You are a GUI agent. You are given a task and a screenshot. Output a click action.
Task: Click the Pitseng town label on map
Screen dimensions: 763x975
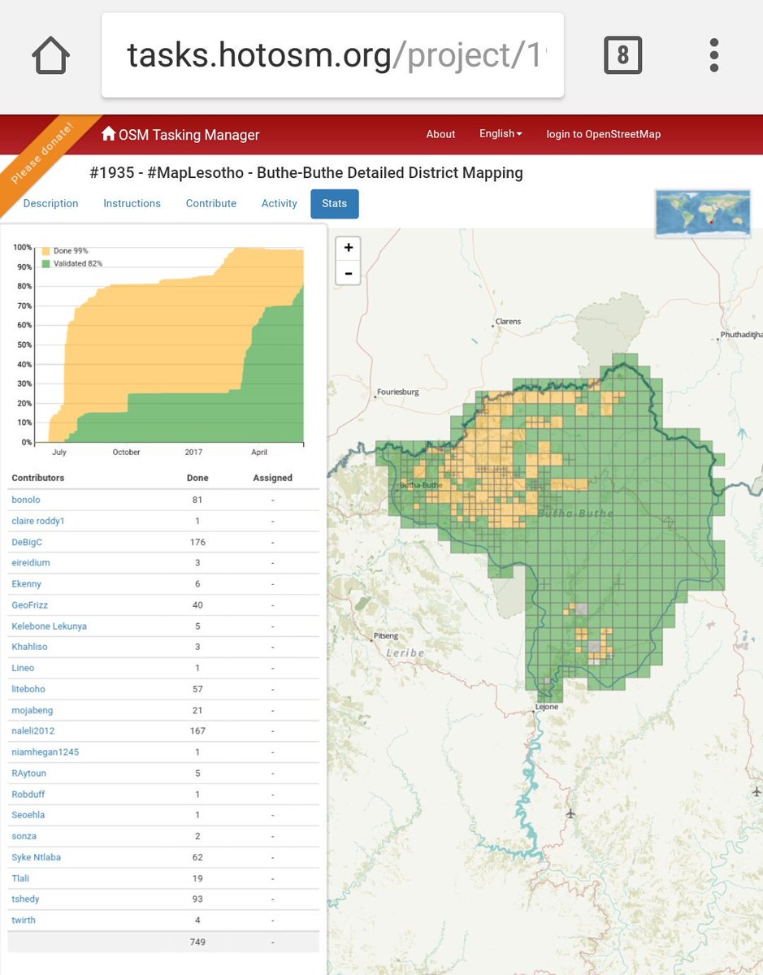386,635
